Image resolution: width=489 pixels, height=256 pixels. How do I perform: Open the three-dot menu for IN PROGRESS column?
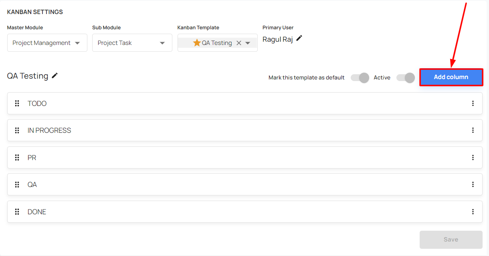(x=473, y=130)
